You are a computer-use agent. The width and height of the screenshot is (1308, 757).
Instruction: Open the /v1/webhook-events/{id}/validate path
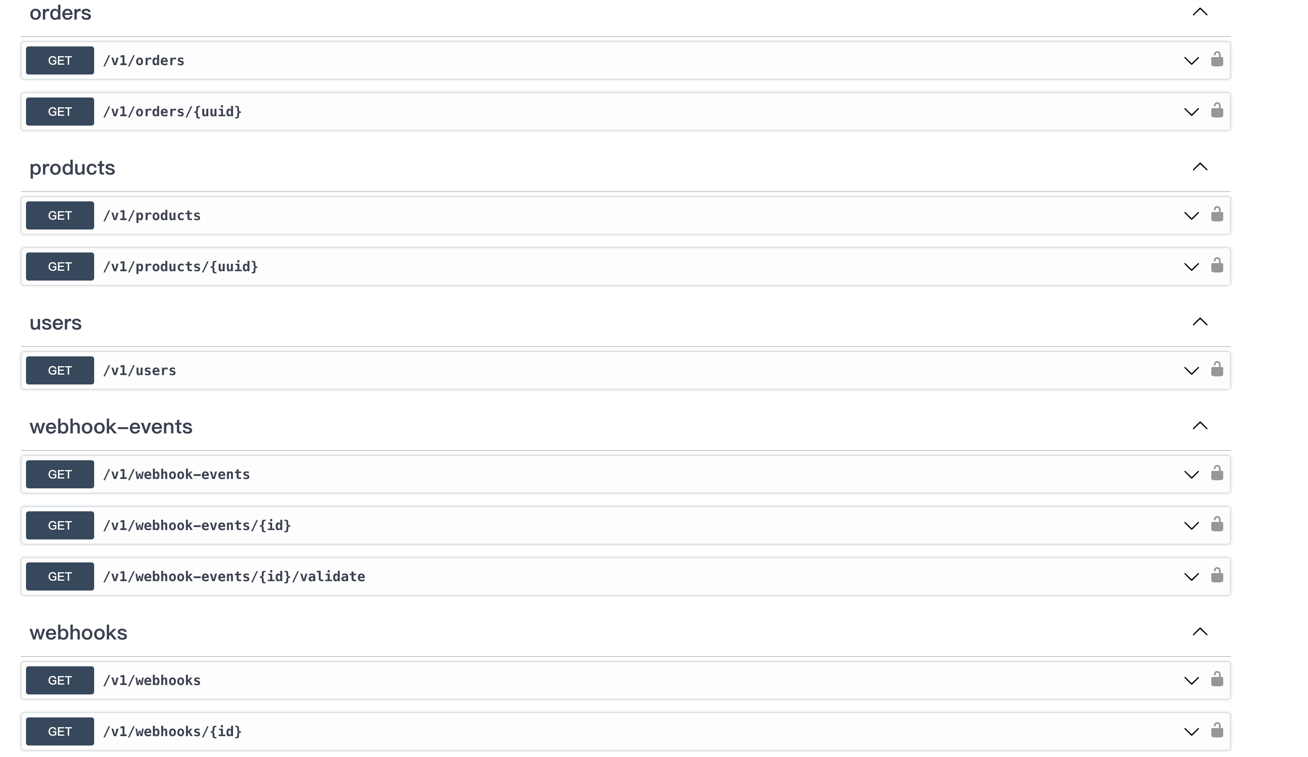234,576
